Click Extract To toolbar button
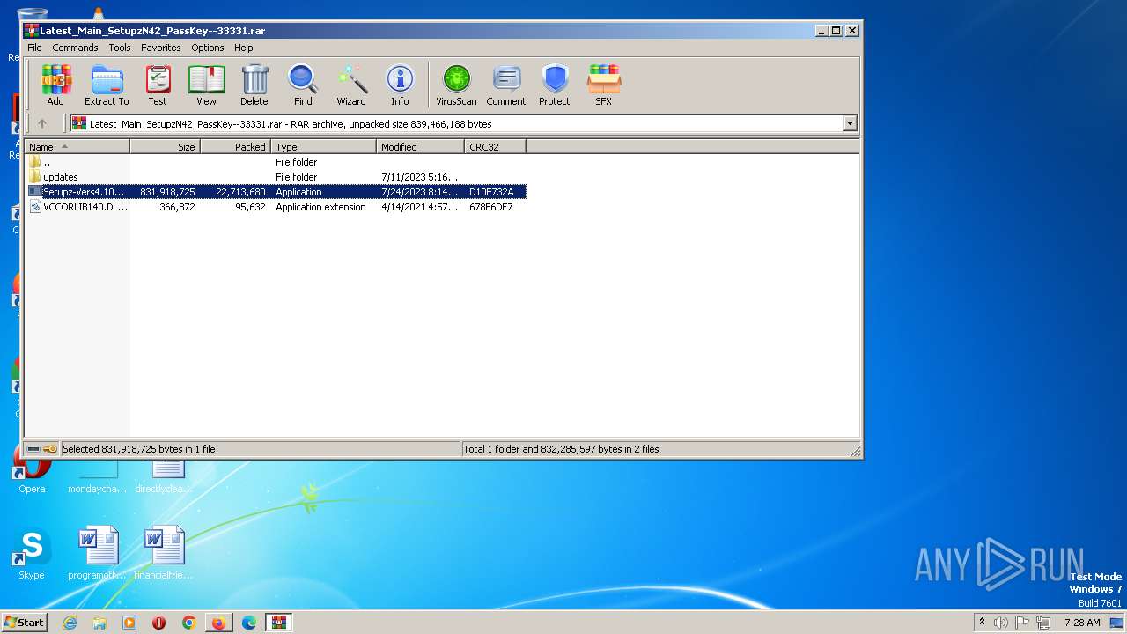The height and width of the screenshot is (634, 1127). (107, 85)
